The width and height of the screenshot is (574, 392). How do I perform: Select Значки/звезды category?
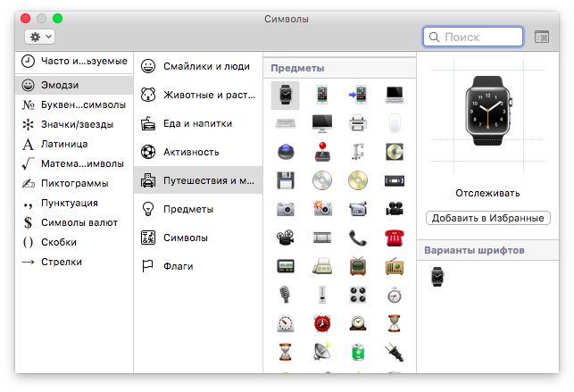click(x=74, y=124)
